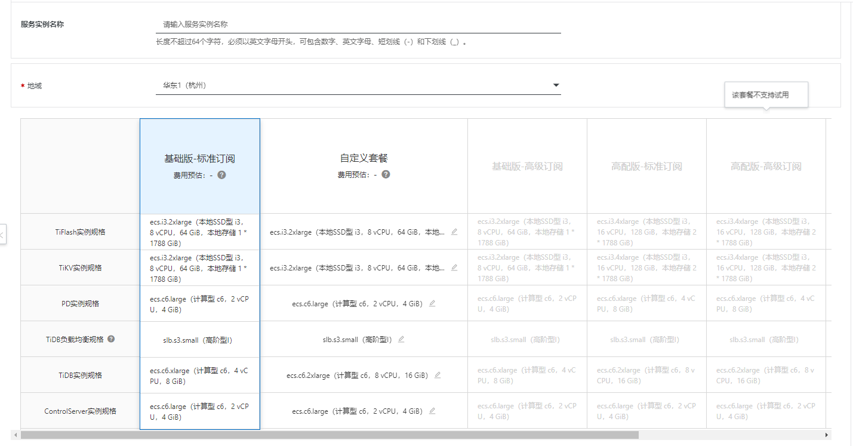The width and height of the screenshot is (853, 446).
Task: Click the TiKV实例规格 row label
Action: (x=80, y=267)
